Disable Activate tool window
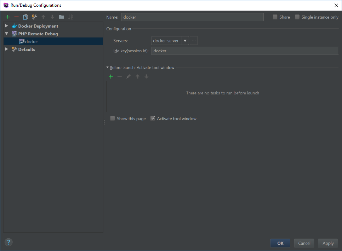This screenshot has height=251, width=342. click(153, 118)
